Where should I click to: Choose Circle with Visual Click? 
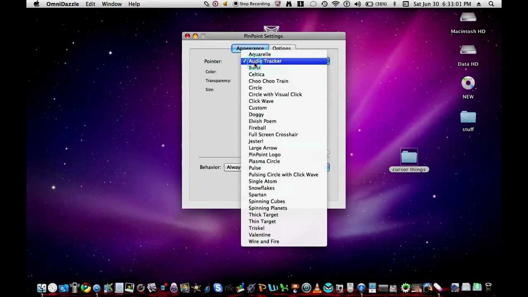(284, 94)
